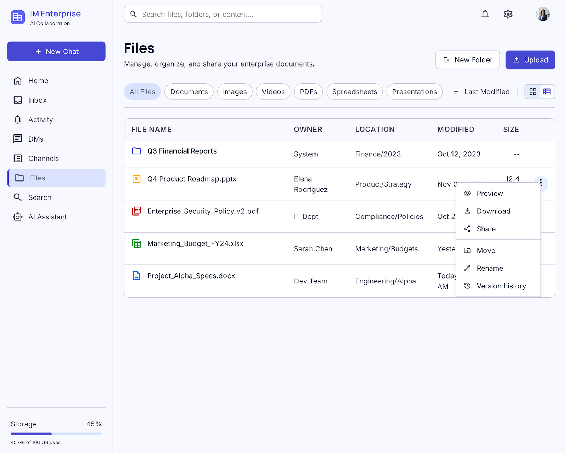The image size is (566, 453).
Task: Create a New Folder
Action: coord(468,60)
